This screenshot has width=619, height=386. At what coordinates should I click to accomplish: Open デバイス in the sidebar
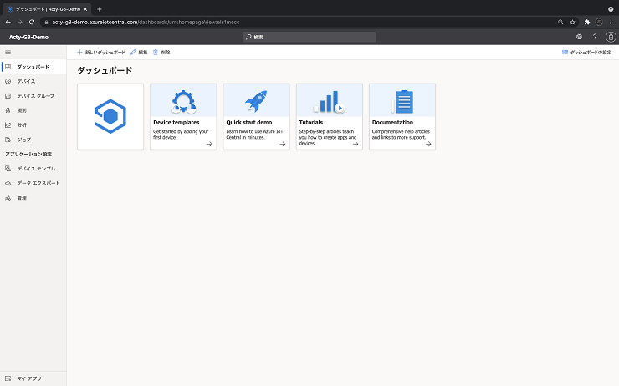point(33,81)
